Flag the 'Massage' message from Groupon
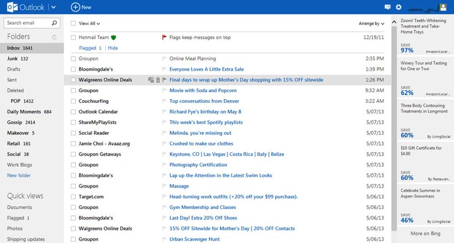The image size is (454, 243). 165,186
